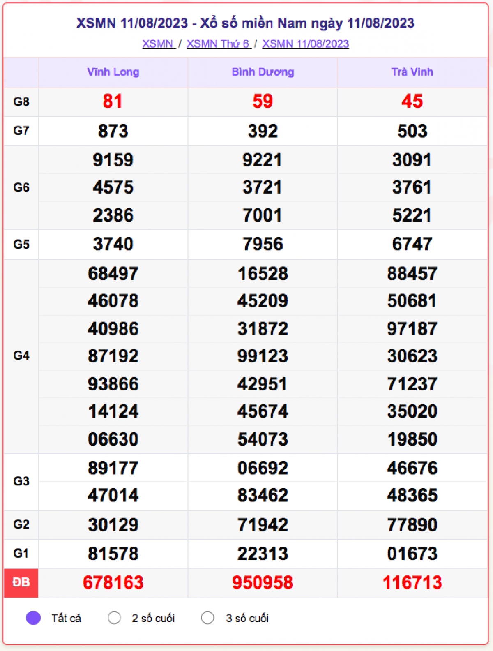The image size is (493, 651).
Task: Click the G4 row label
Action: coord(21,356)
